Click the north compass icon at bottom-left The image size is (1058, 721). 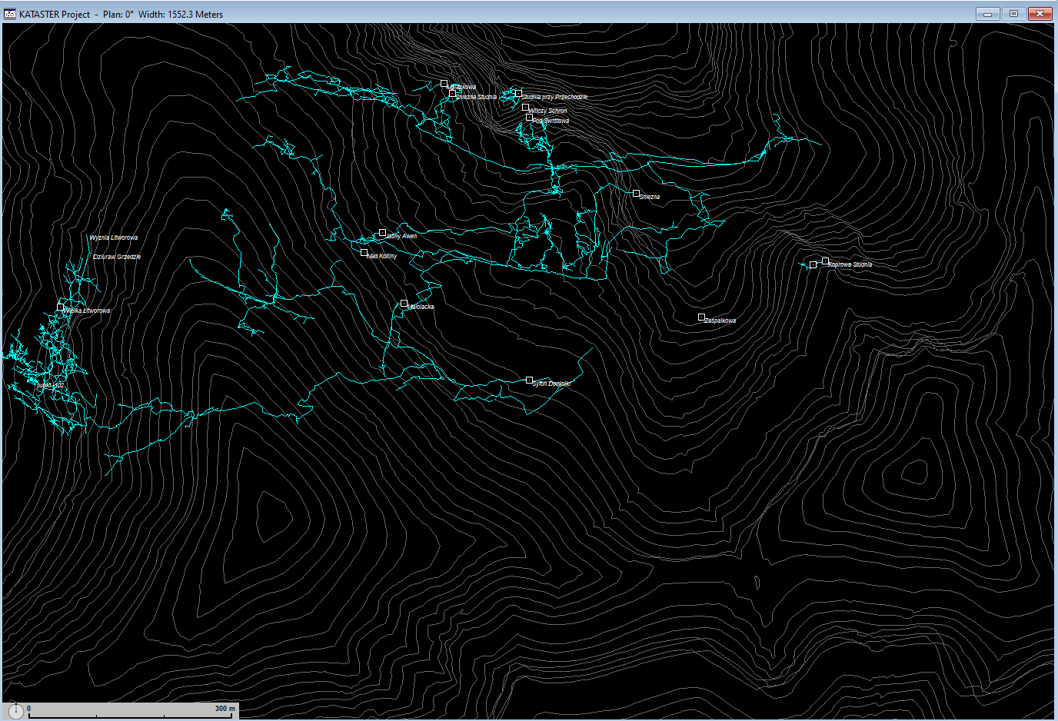click(x=16, y=711)
